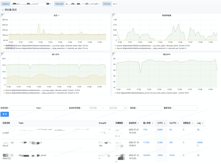
Task: Click the blue 查询 button
Action: (x=5, y=114)
